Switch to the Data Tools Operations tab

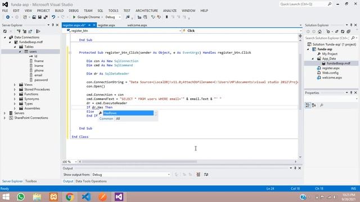tap(91, 181)
